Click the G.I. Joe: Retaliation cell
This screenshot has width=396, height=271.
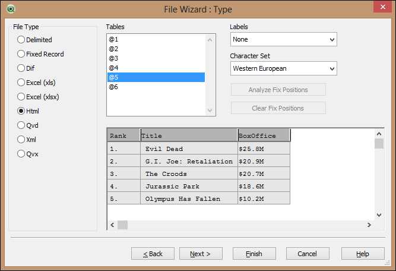point(189,161)
